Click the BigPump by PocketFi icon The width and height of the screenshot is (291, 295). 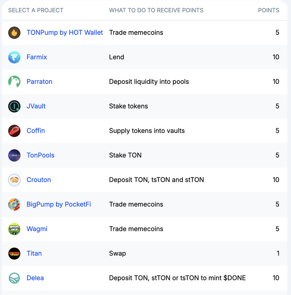click(x=14, y=204)
